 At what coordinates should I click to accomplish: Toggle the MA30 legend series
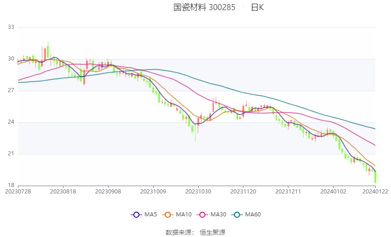coord(212,215)
